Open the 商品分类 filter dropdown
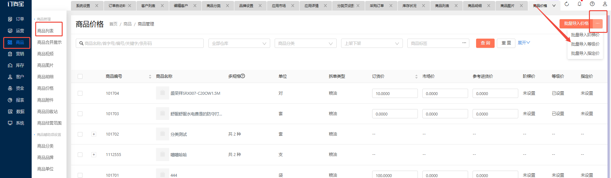 point(305,43)
